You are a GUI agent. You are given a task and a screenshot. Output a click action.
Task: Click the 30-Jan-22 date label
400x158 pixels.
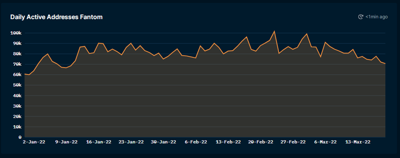164,142
